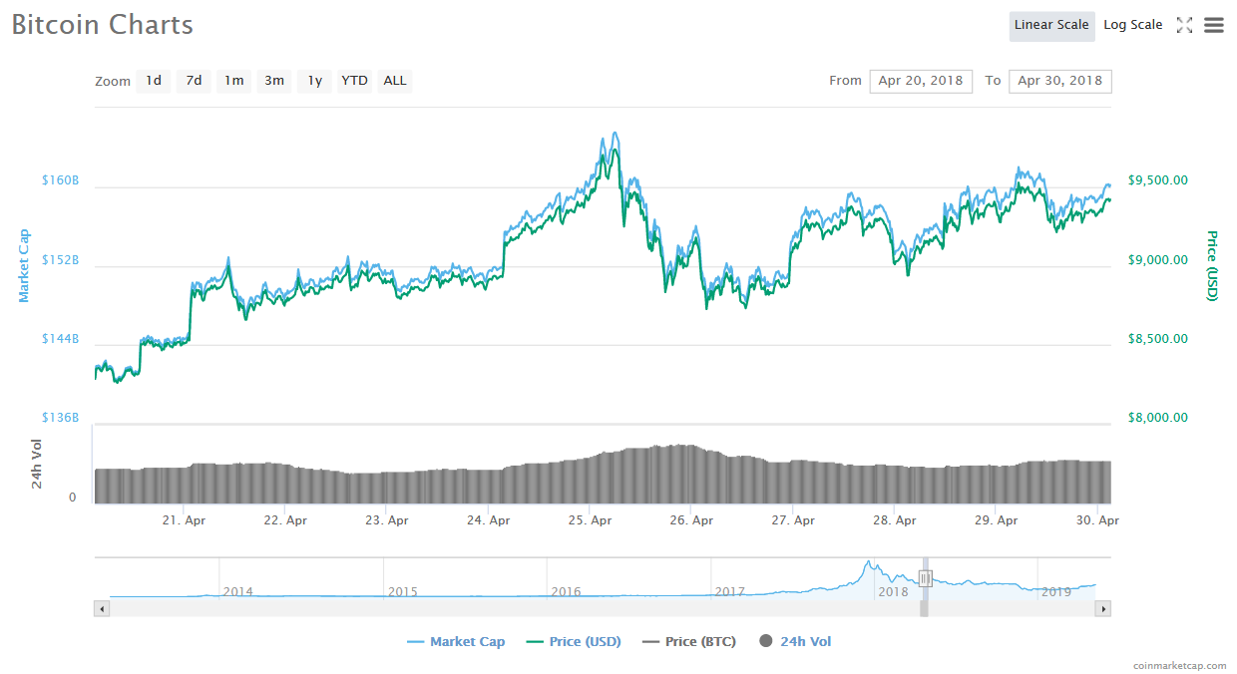The width and height of the screenshot is (1237, 674).
Task: Toggle Price (USD) series in legend
Action: [573, 642]
